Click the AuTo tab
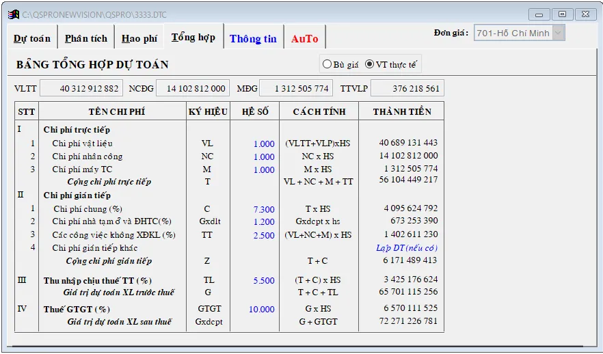This screenshot has height=354, width=603. tap(304, 38)
